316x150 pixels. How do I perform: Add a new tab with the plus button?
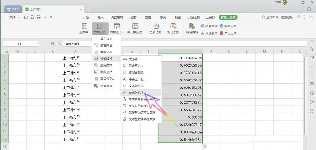point(90,9)
